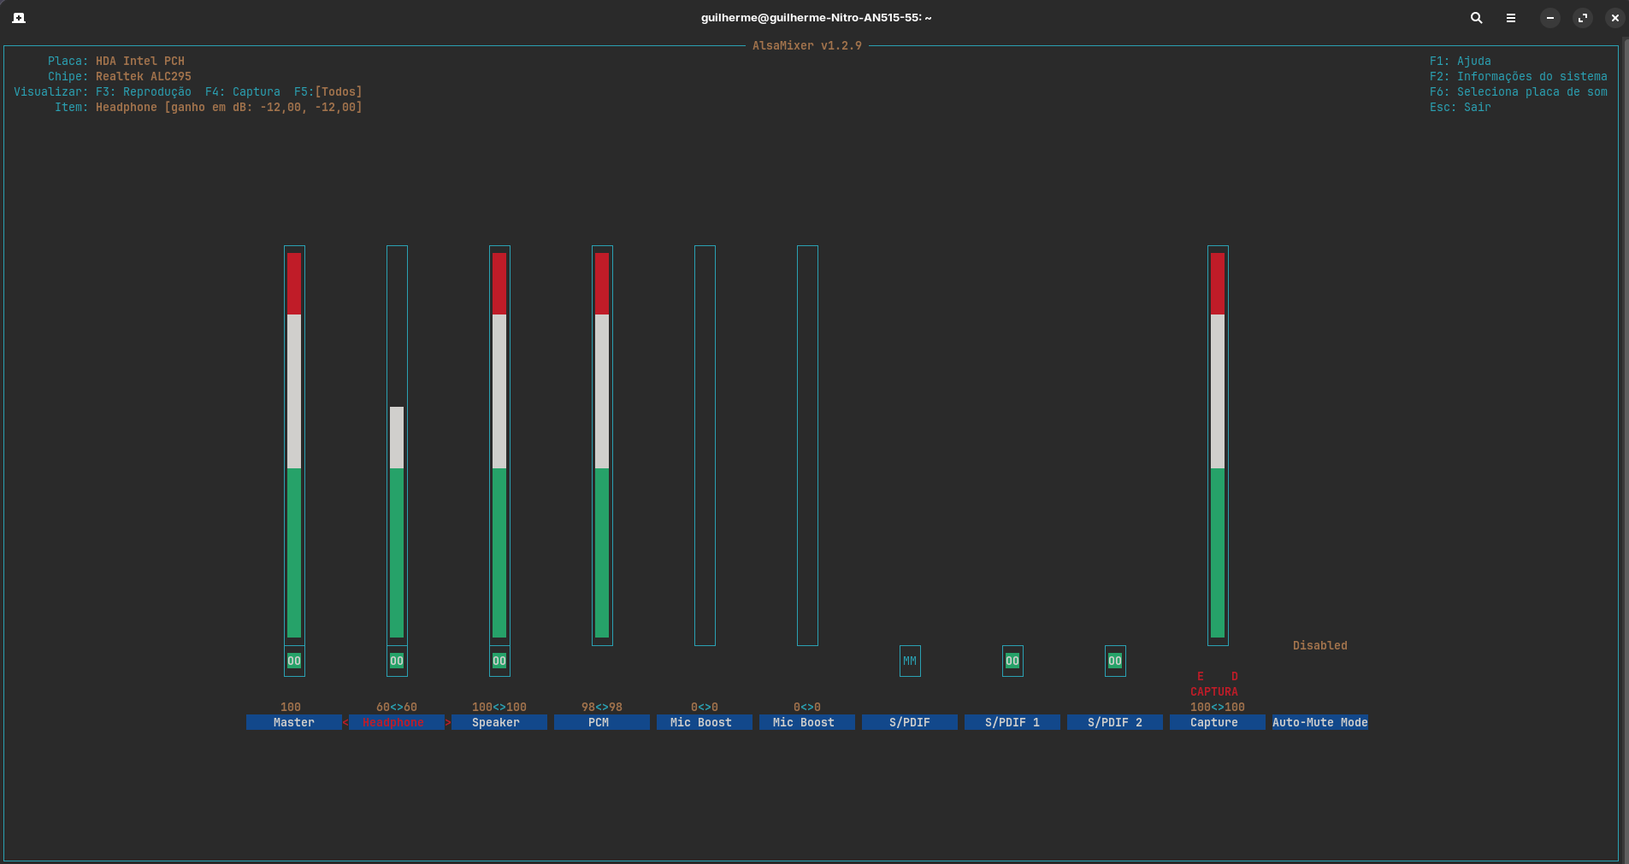Minimize the terminal window
The height and width of the screenshot is (864, 1629).
pos(1549,18)
